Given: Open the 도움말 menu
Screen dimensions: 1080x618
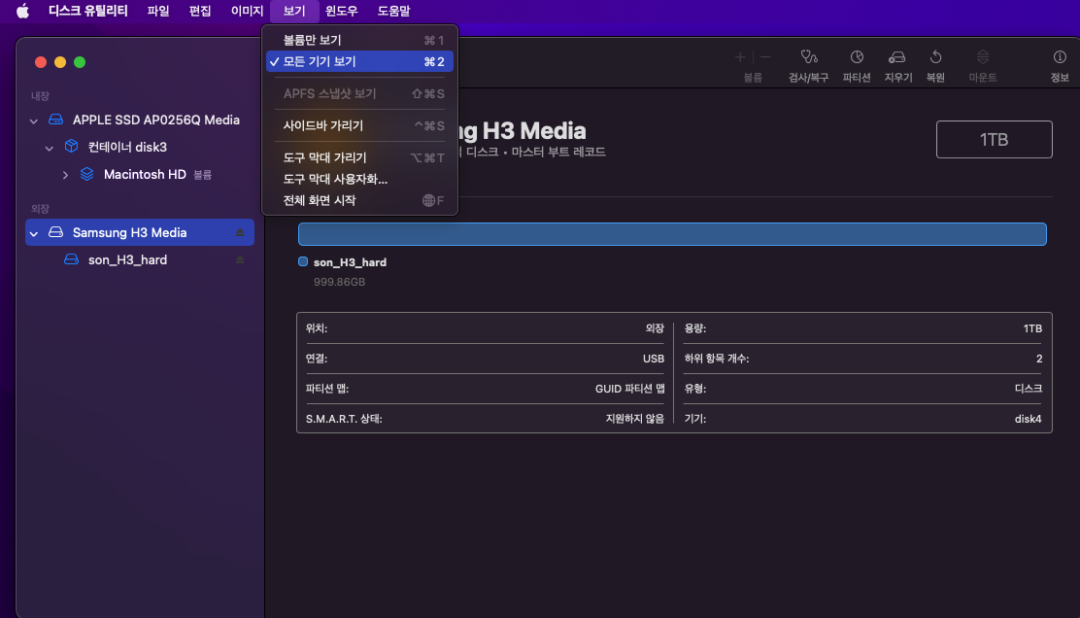Looking at the screenshot, I should (x=393, y=11).
